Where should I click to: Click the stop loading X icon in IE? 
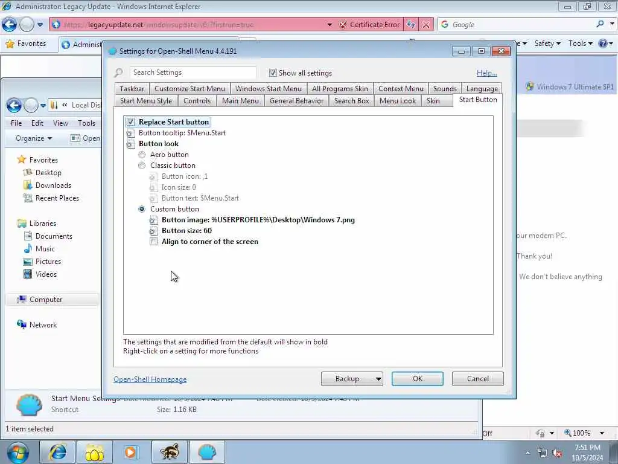426,24
